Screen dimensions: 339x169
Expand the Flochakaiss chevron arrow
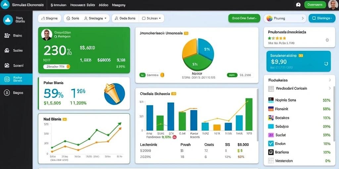[x=330, y=80]
